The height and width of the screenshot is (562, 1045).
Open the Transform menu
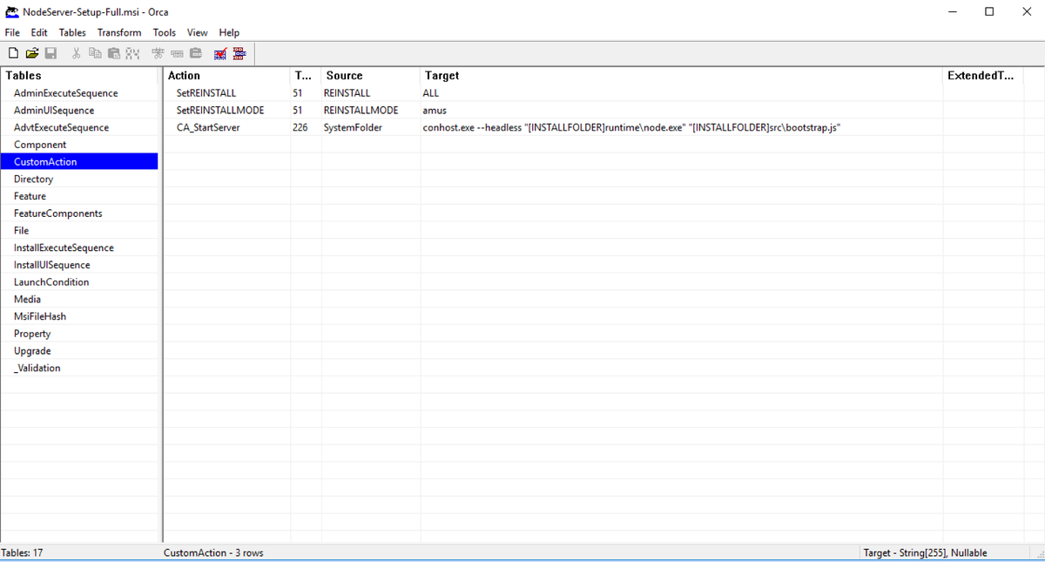pos(118,32)
